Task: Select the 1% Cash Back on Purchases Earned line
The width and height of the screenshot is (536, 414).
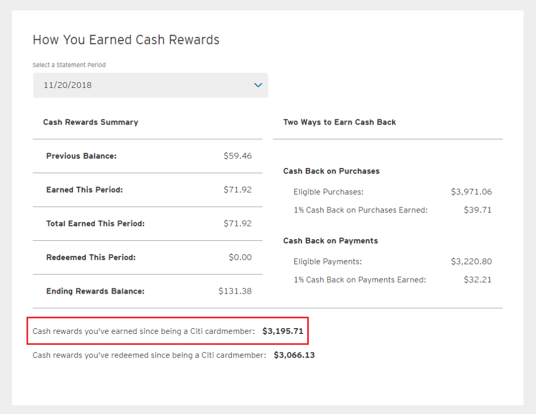Action: tap(393, 210)
